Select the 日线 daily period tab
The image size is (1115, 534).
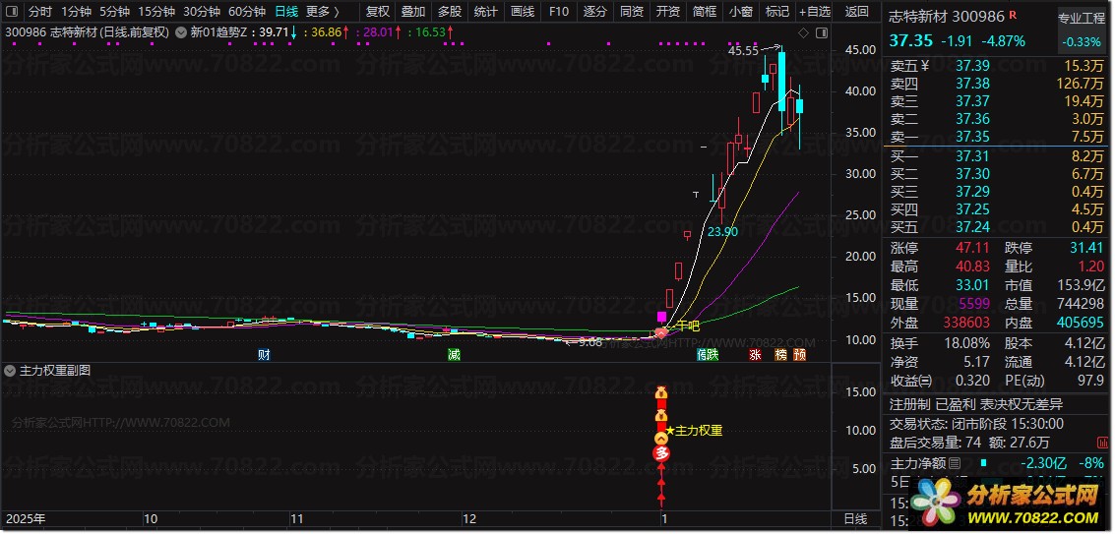point(285,12)
